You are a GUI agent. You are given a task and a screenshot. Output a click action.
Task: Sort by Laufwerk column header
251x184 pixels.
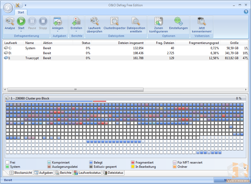click(13, 43)
